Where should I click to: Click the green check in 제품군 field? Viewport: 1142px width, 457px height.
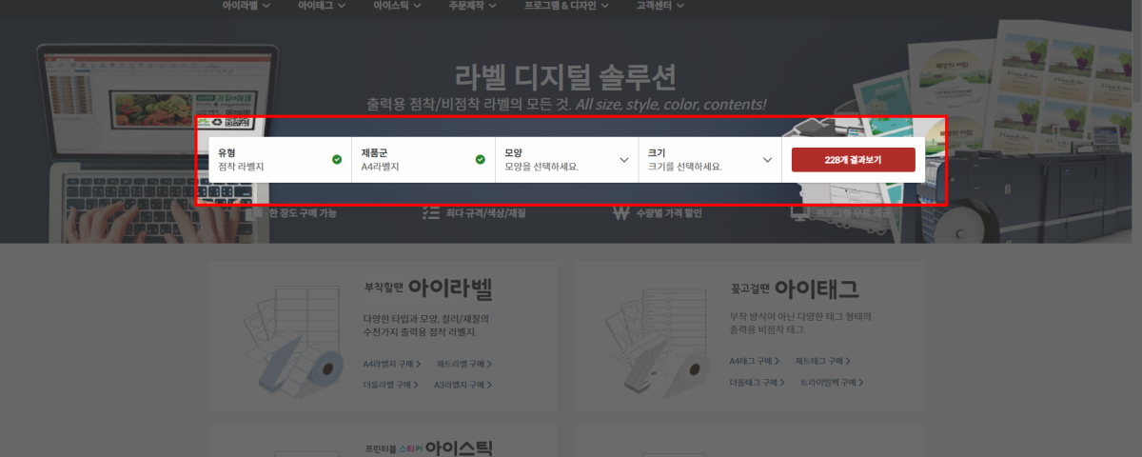click(480, 159)
